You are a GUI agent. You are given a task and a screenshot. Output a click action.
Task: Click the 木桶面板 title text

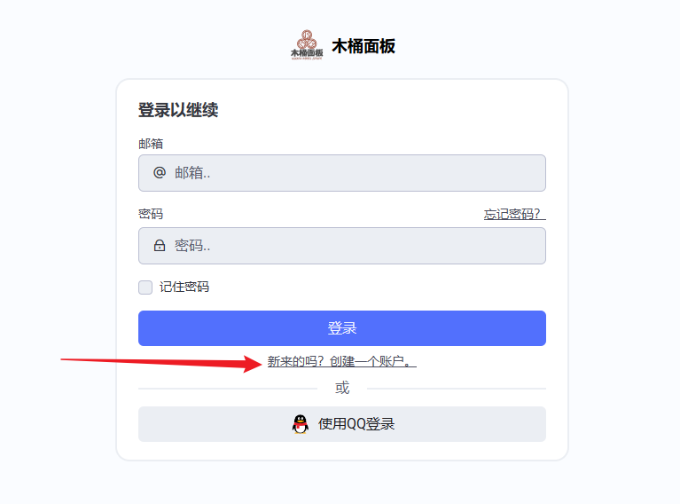point(363,46)
